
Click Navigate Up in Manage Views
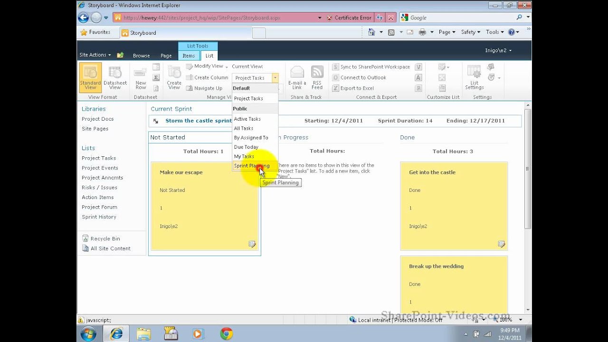204,88
